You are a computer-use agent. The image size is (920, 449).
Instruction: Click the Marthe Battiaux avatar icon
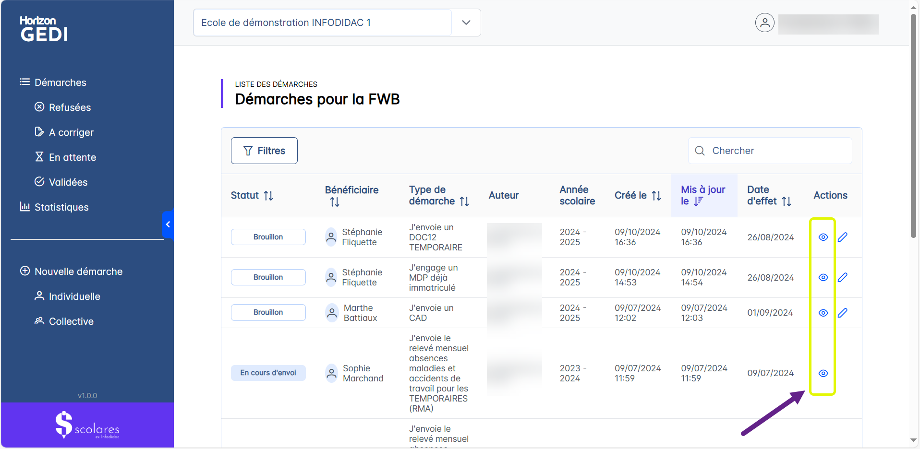pyautogui.click(x=331, y=313)
